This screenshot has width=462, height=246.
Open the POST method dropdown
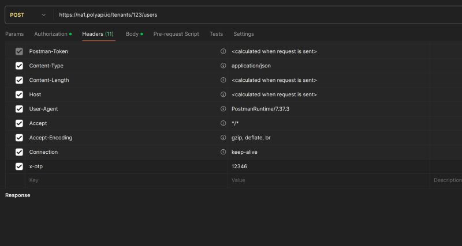point(28,15)
